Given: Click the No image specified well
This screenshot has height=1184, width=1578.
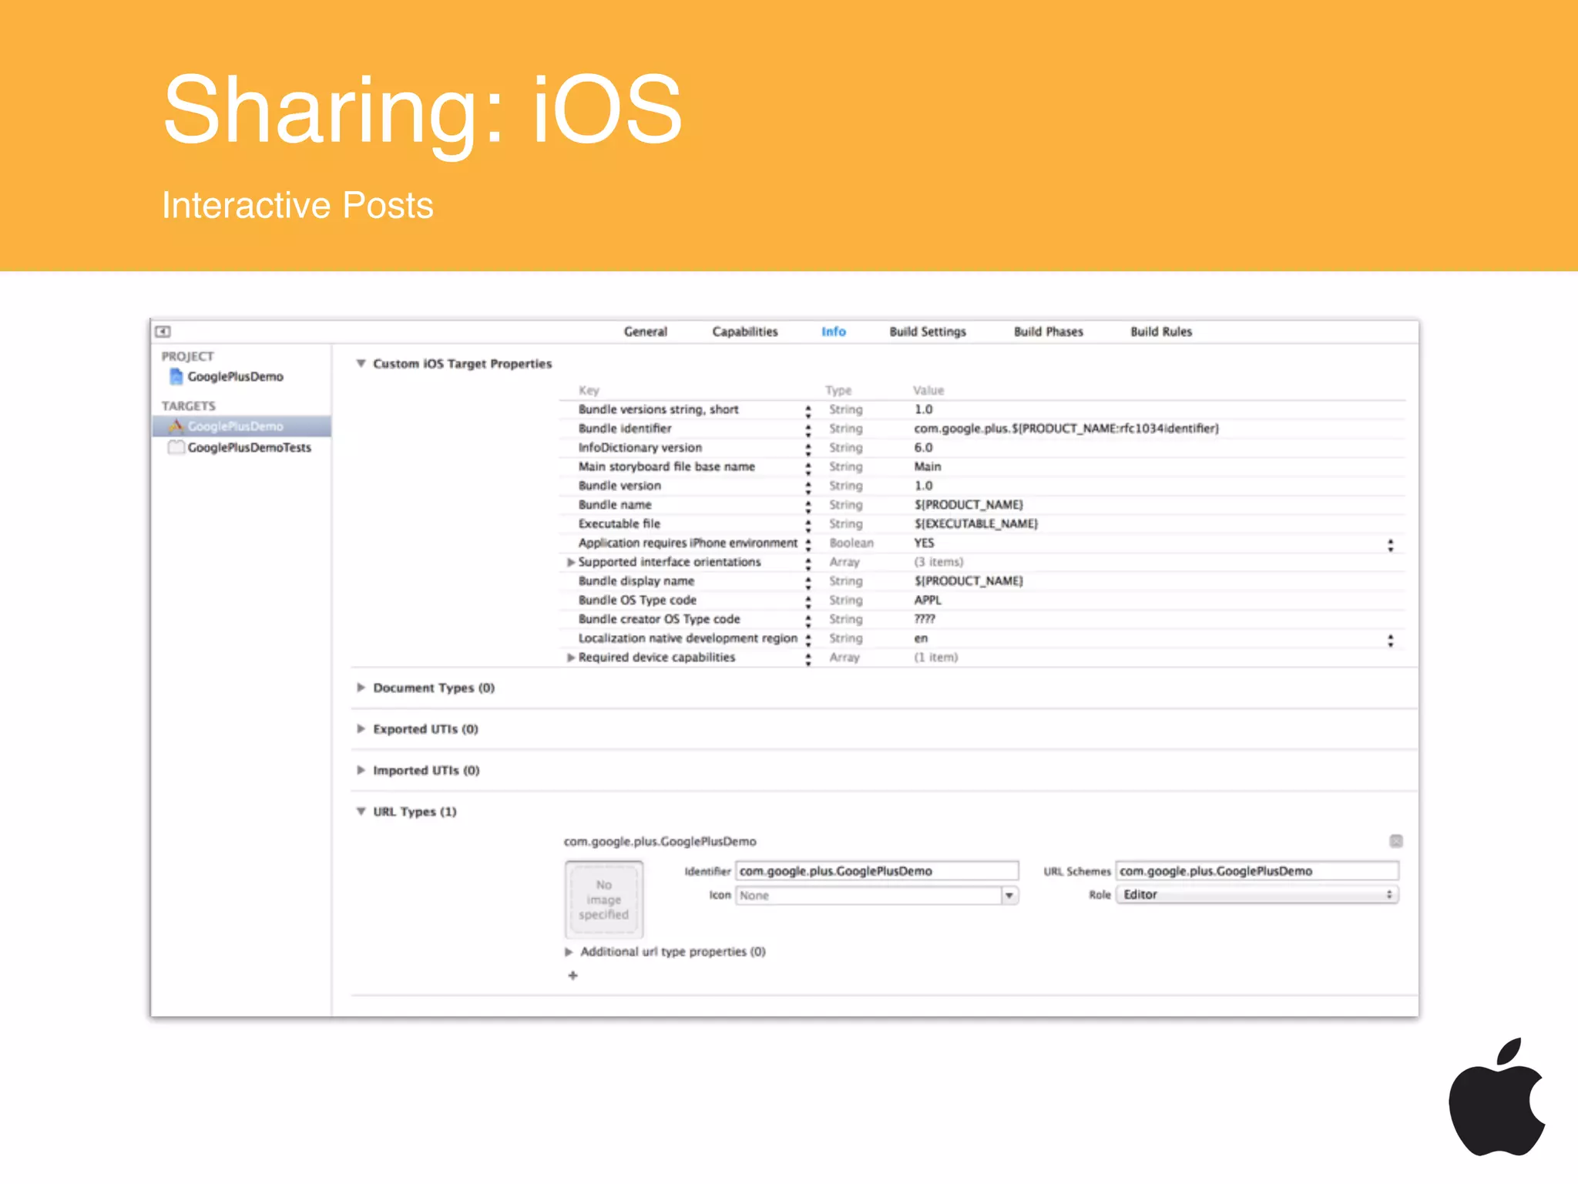Looking at the screenshot, I should [604, 900].
